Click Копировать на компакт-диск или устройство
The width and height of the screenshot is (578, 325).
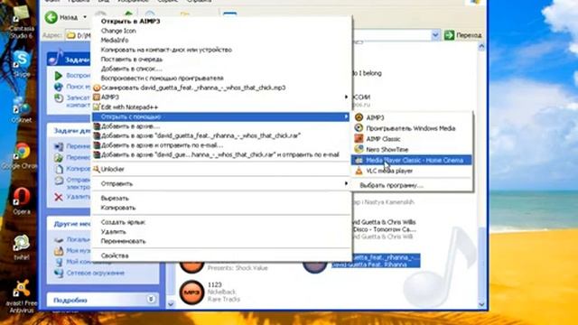pos(220,50)
